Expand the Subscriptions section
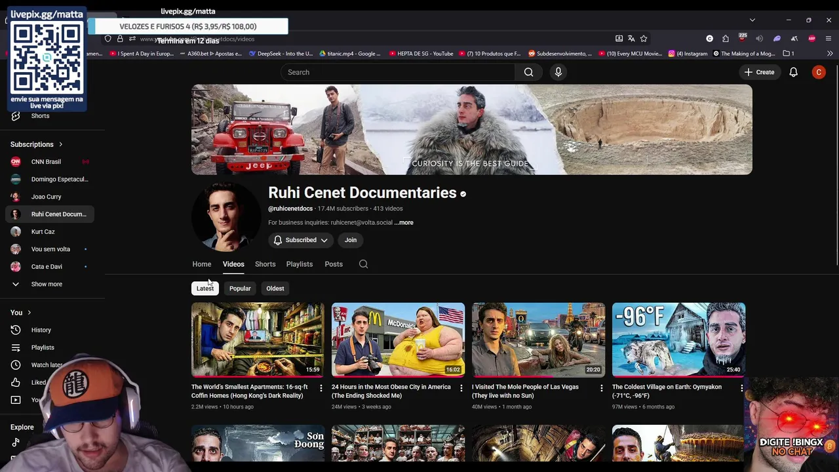Screen dimensions: 839x472 click(36, 144)
